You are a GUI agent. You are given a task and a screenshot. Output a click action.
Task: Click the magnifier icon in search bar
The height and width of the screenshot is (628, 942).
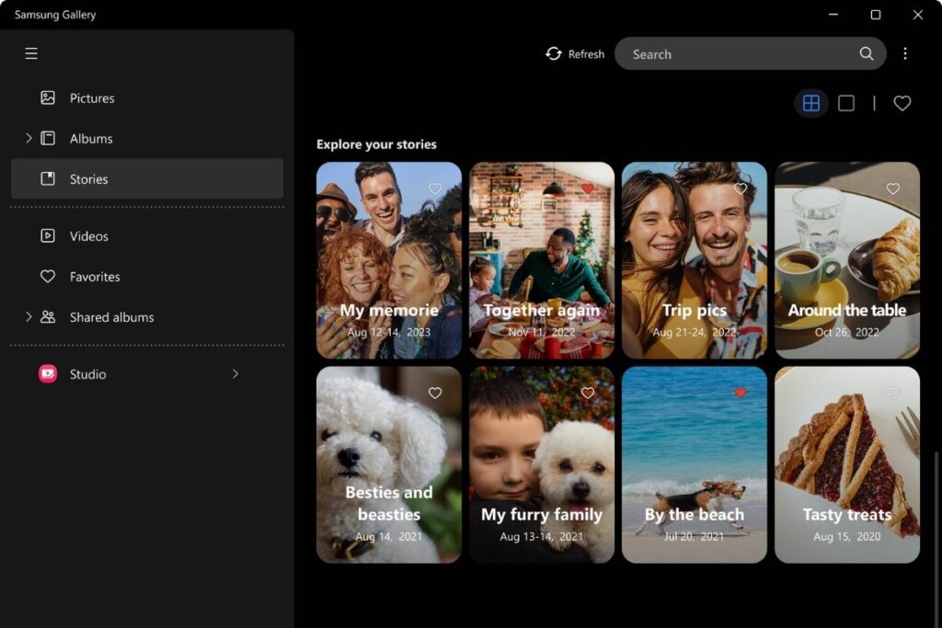pos(867,53)
